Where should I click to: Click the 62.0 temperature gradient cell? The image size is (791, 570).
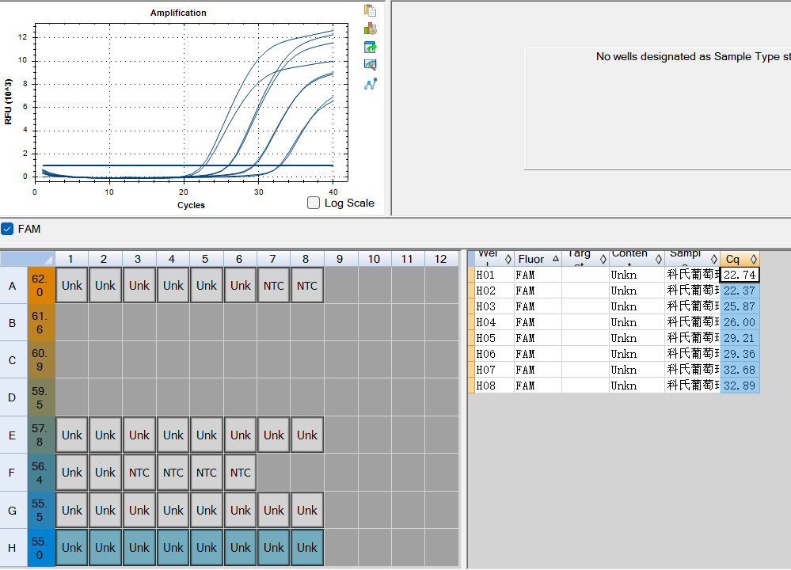(40, 286)
